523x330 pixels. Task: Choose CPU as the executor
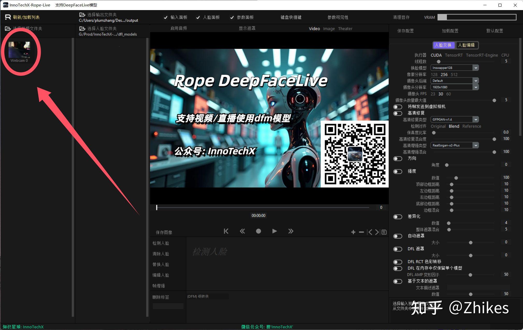pyautogui.click(x=505, y=55)
